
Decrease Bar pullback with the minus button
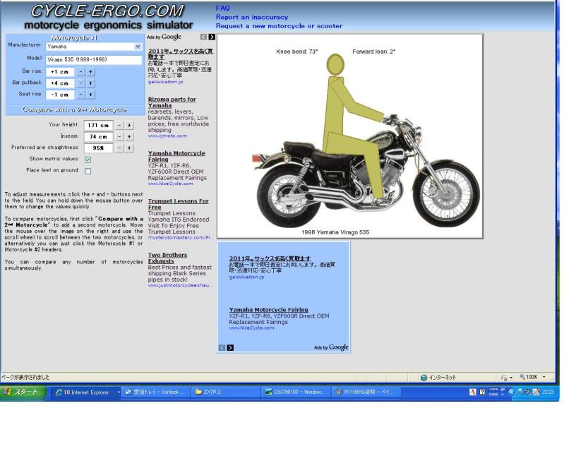coord(81,83)
